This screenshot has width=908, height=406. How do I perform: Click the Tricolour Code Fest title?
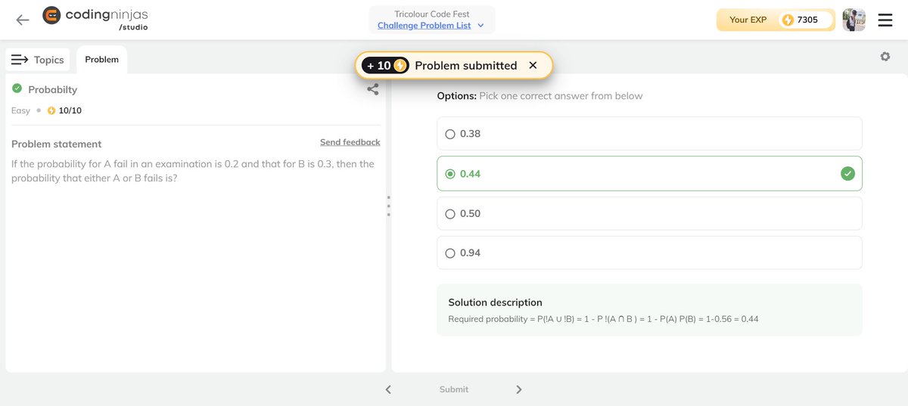432,14
